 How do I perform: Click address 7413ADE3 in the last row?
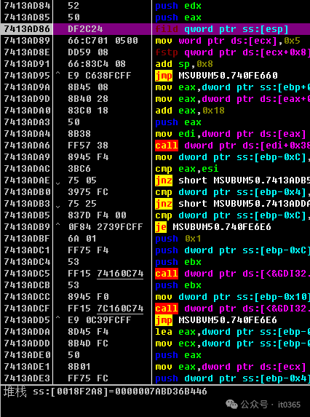click(x=27, y=378)
